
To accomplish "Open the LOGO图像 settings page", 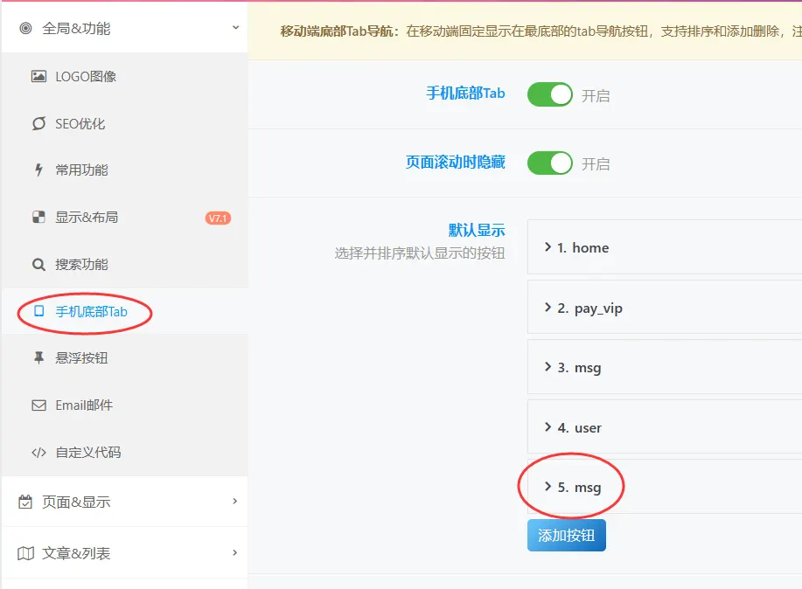I will point(125,77).
